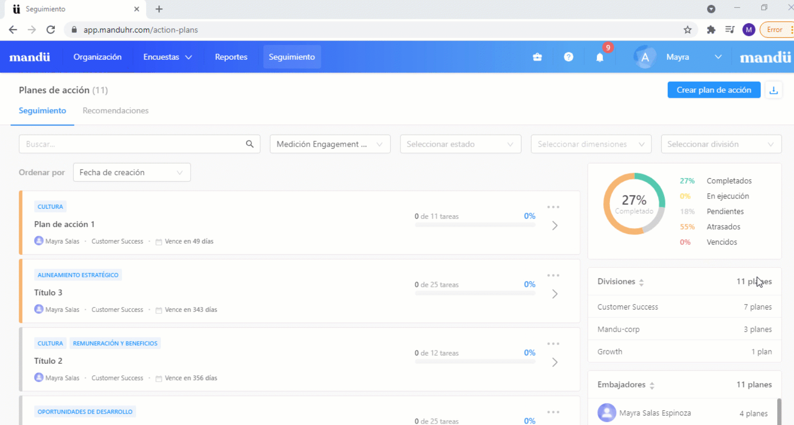The height and width of the screenshot is (425, 794).
Task: Open the Medición Engagement dropdown
Action: pos(330,144)
